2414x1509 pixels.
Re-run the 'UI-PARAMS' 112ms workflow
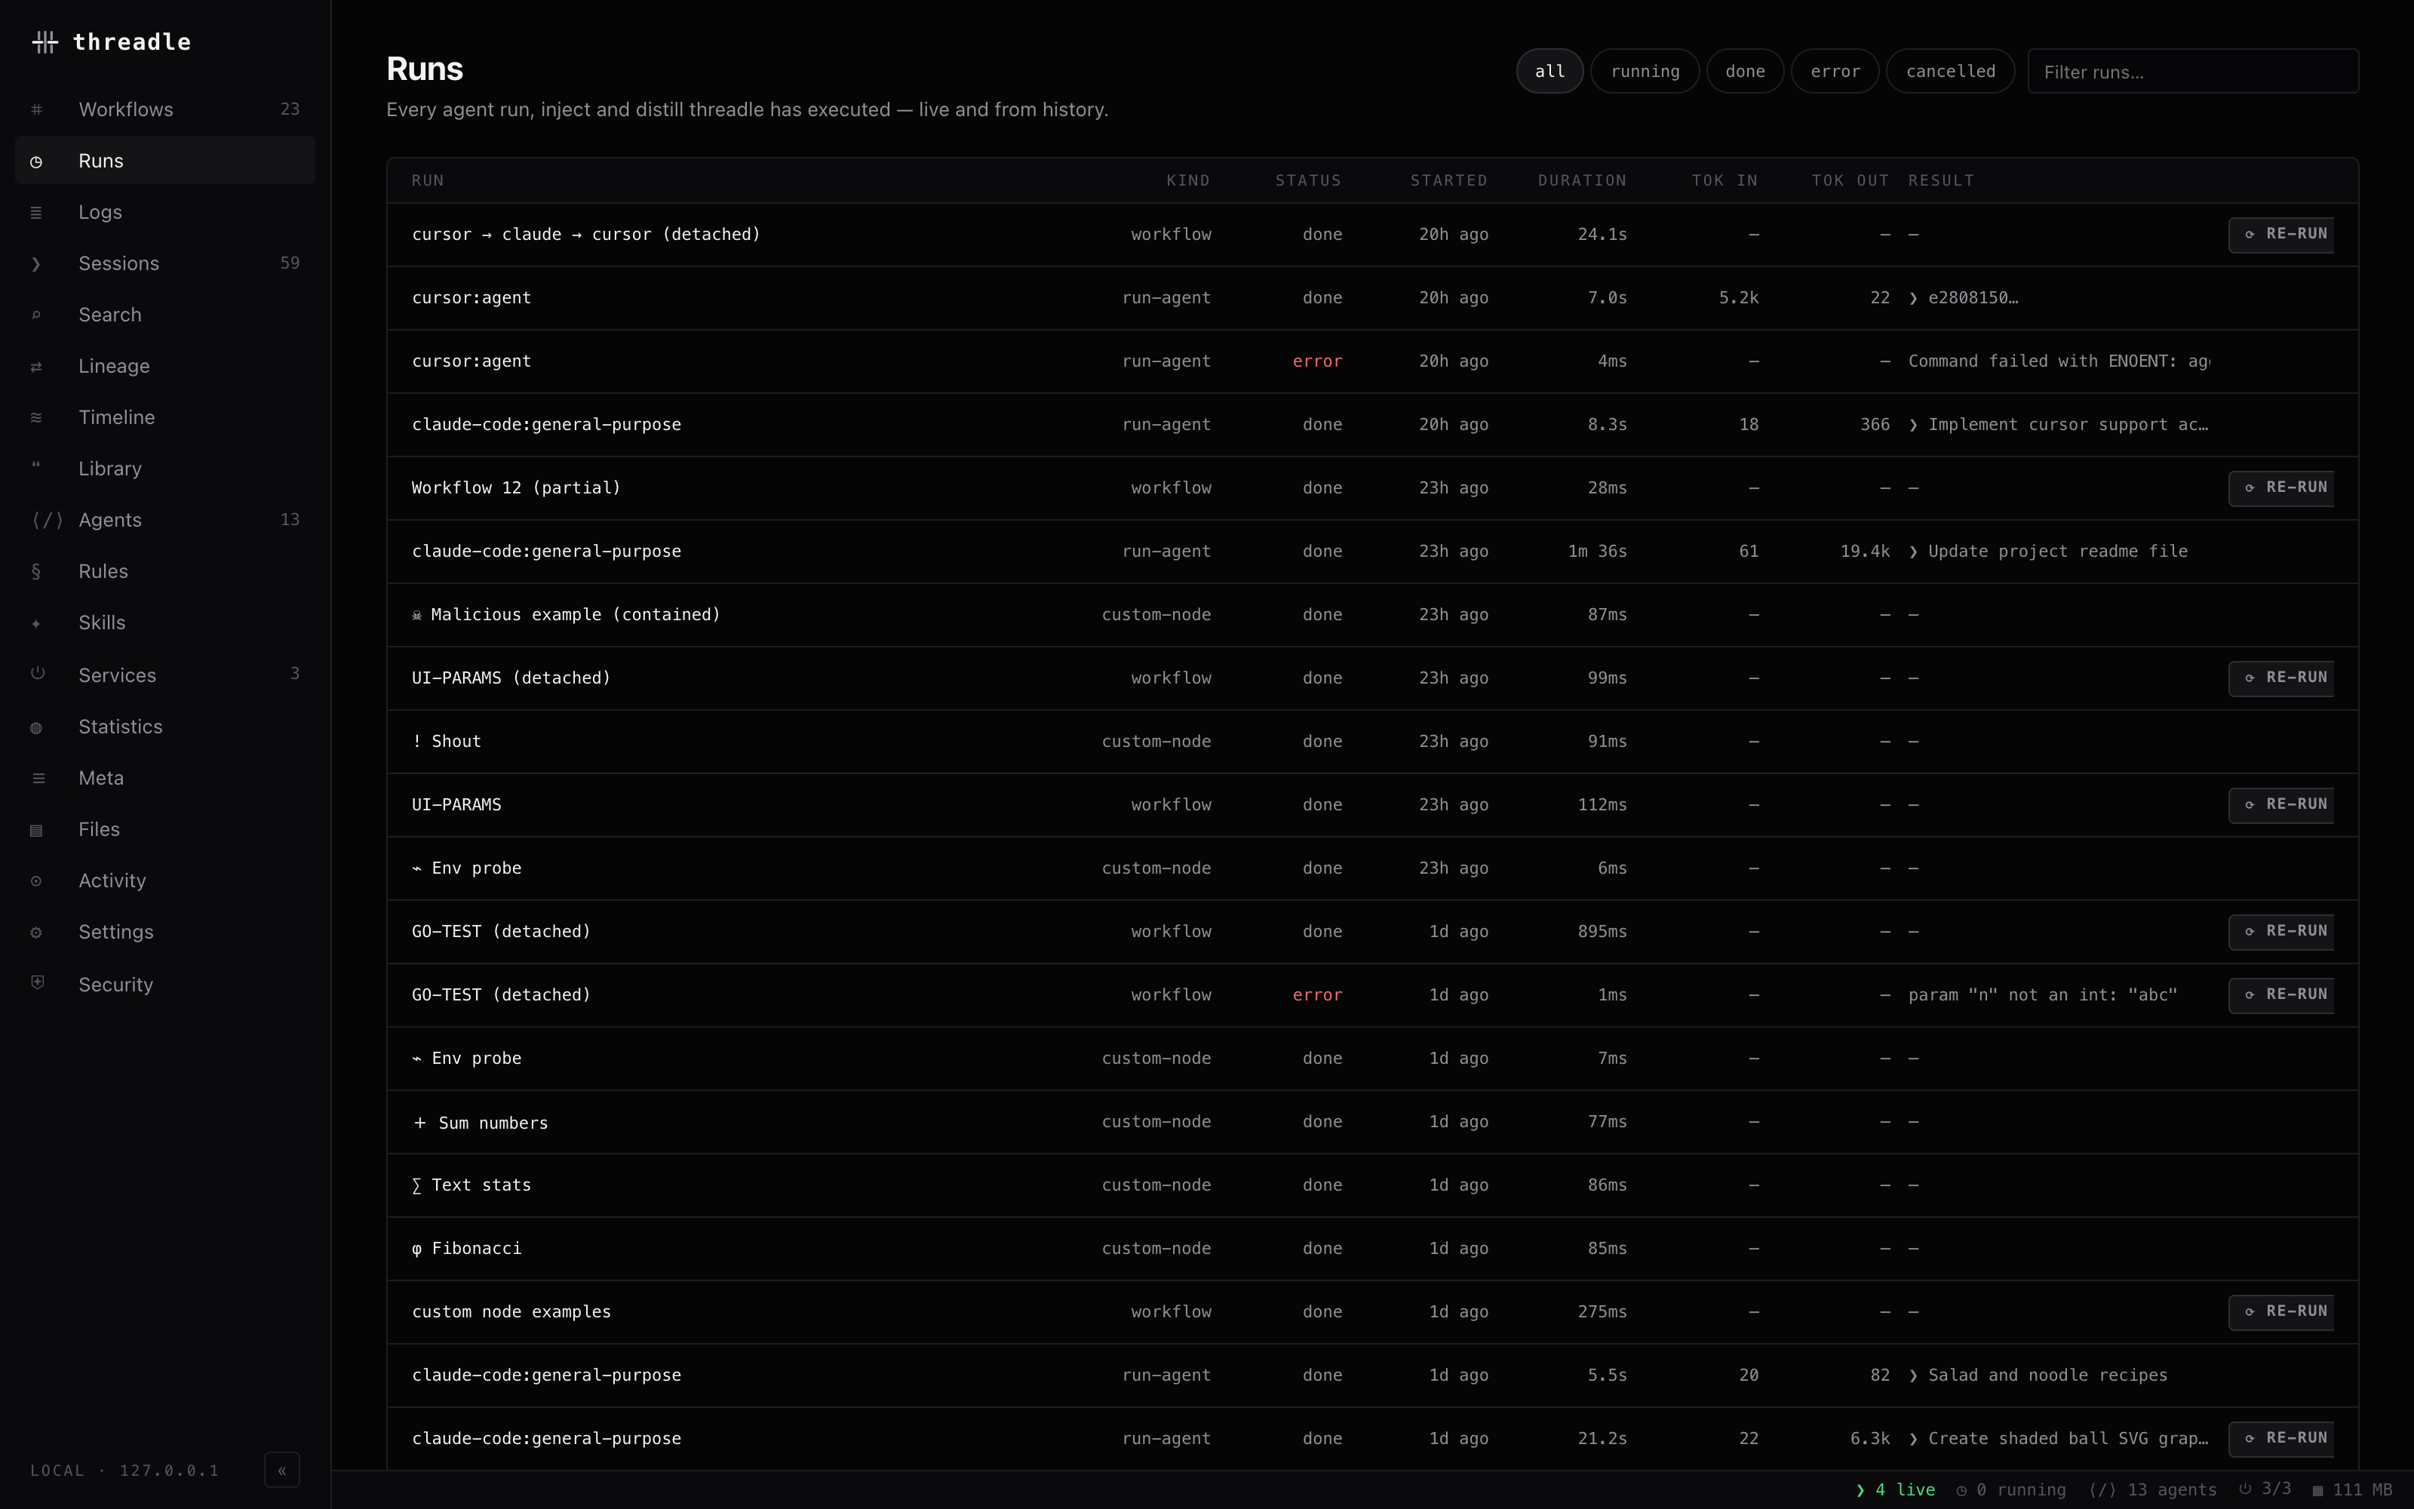2282,805
